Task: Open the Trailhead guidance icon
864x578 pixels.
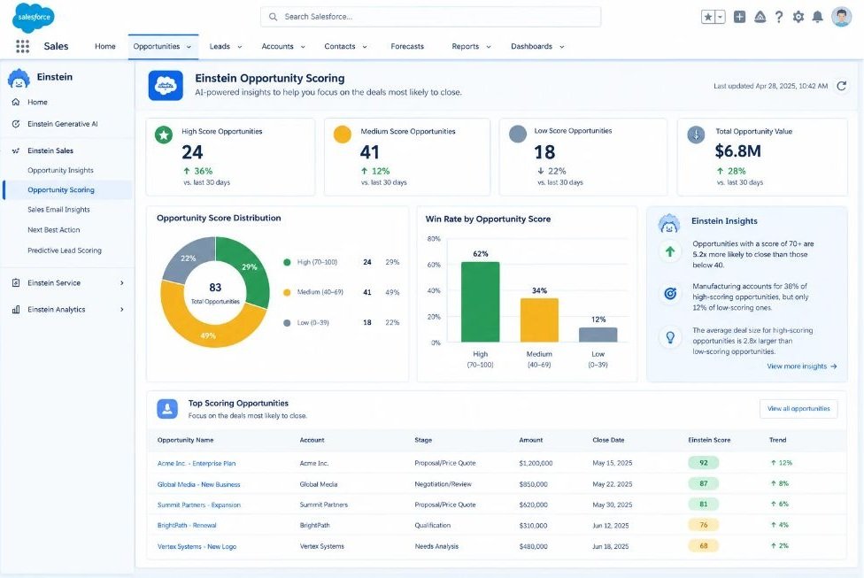Action: click(760, 17)
